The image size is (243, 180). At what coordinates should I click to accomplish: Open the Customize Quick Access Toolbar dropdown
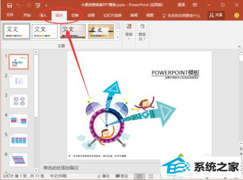(x=46, y=5)
